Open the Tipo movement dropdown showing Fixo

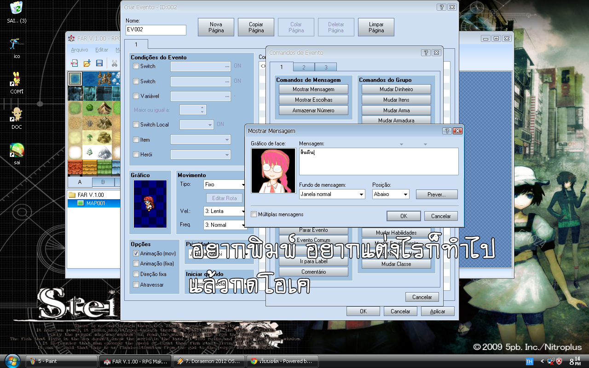(225, 184)
